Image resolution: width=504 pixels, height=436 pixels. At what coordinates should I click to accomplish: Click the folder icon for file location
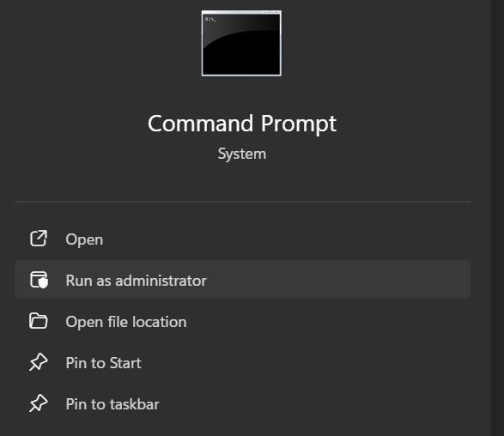pyautogui.click(x=39, y=321)
